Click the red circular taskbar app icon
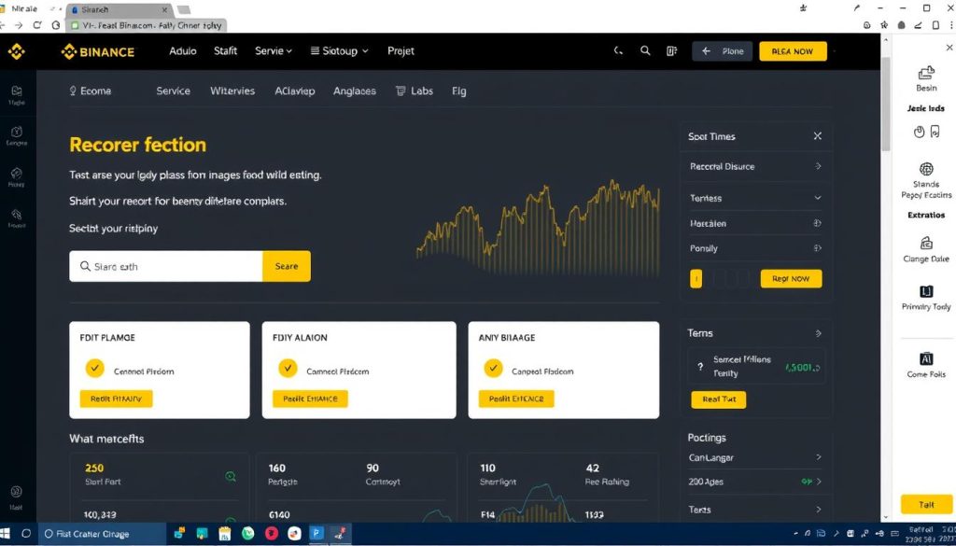This screenshot has height=546, width=956. (272, 533)
